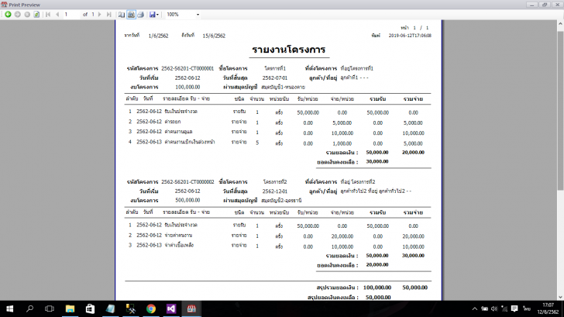Open Visual Studio from the taskbar

click(x=171, y=308)
